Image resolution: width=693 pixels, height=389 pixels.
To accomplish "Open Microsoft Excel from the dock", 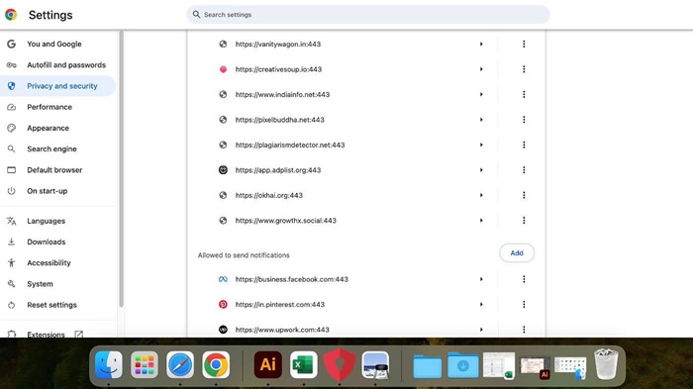I will pyautogui.click(x=304, y=364).
